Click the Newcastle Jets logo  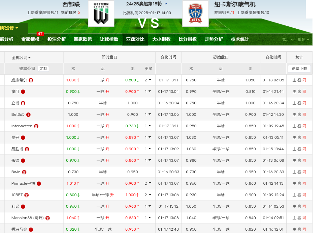(x=195, y=14)
